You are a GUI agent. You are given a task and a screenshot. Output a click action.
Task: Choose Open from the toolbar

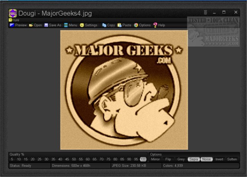point(38,25)
